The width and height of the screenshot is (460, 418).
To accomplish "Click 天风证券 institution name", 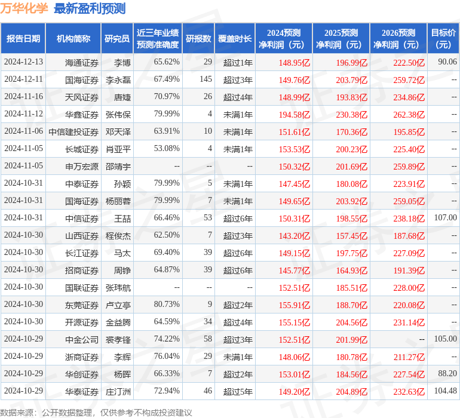I will coord(82,97).
